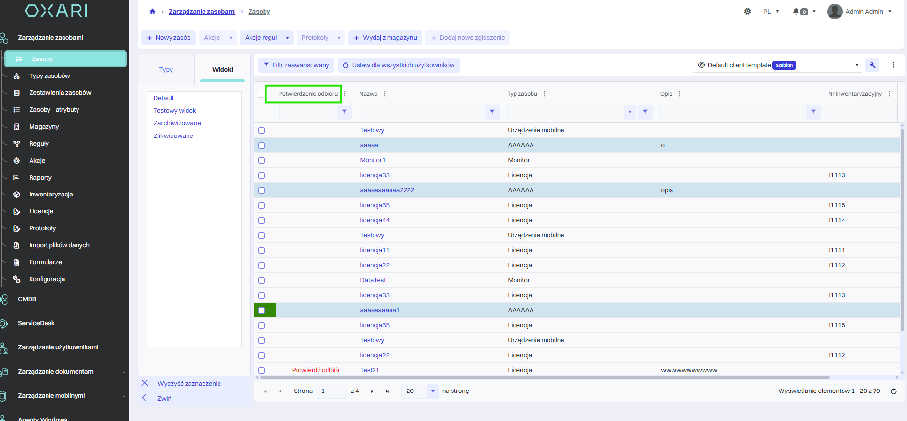The width and height of the screenshot is (907, 421).
Task: Expand the Protokoły toolbar dropdown arrow
Action: tap(339, 38)
